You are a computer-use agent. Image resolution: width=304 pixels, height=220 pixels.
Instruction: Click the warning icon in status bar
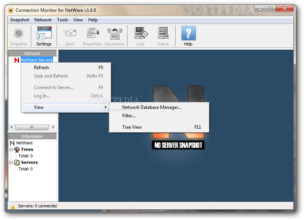click(x=13, y=207)
